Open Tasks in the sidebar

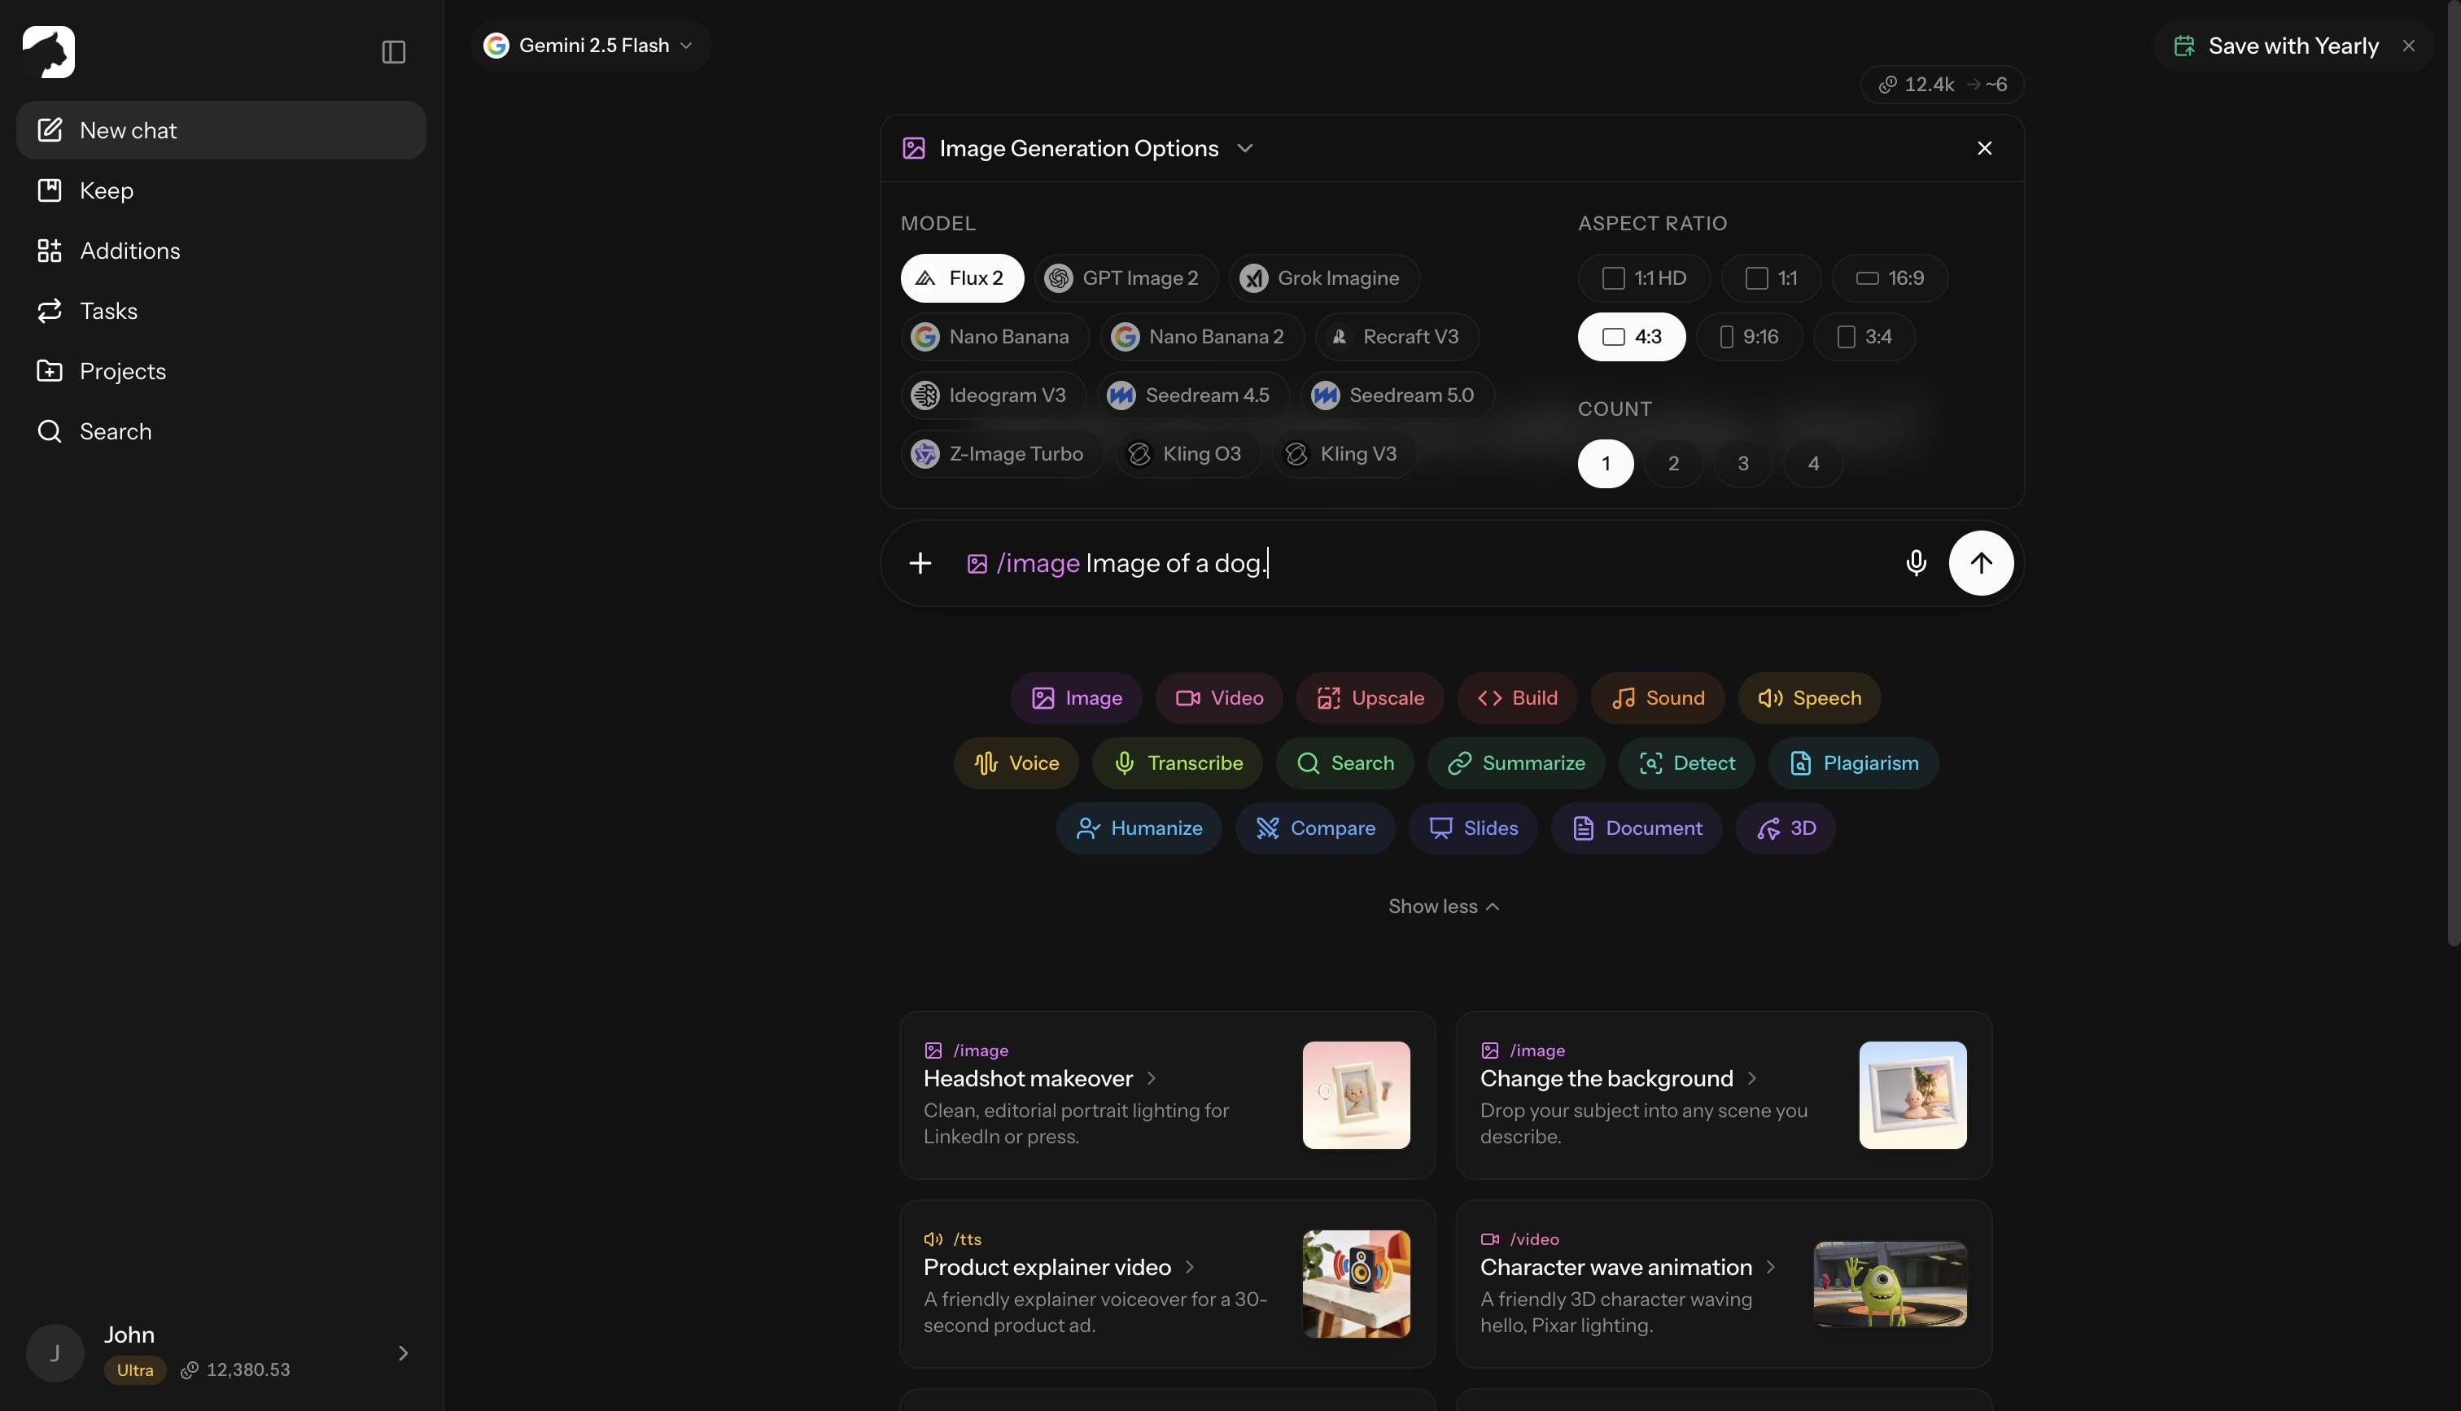(221, 310)
